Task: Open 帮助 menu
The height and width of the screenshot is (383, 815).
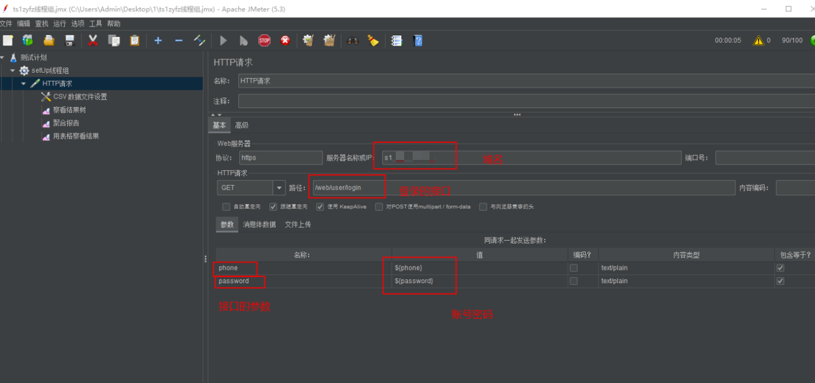Action: click(x=114, y=23)
